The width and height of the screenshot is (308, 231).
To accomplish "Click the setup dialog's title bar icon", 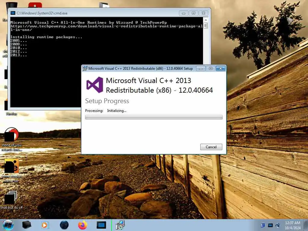I will pos(85,68).
